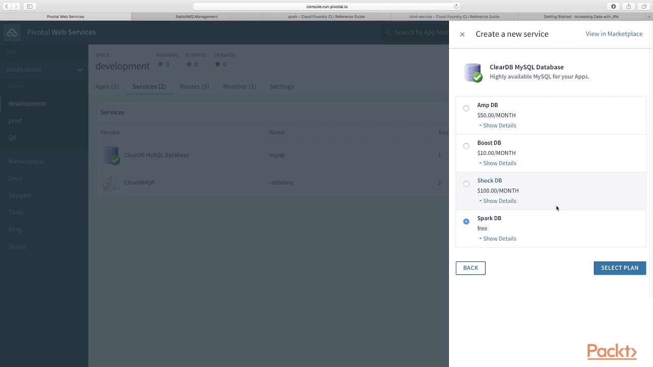Image resolution: width=653 pixels, height=367 pixels.
Task: Expand Show Details under Amp DB
Action: click(498, 125)
